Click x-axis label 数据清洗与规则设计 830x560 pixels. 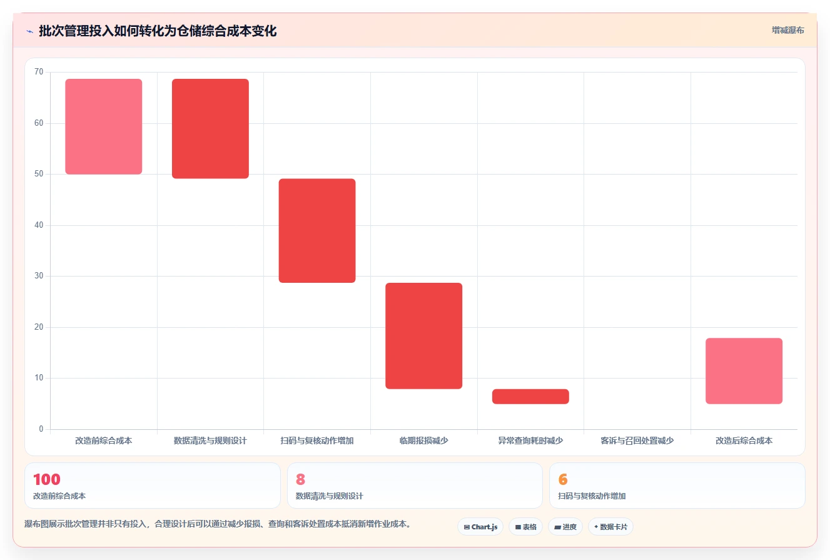pyautogui.click(x=210, y=440)
